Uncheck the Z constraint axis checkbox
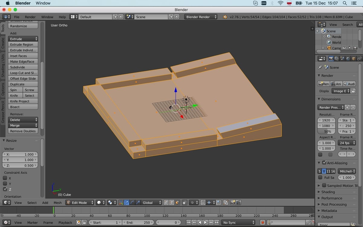This screenshot has height=227, width=363. [5, 189]
